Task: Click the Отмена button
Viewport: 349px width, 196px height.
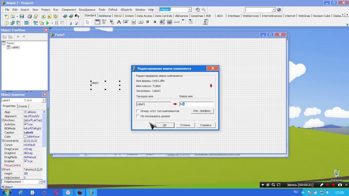Action: tap(185, 125)
